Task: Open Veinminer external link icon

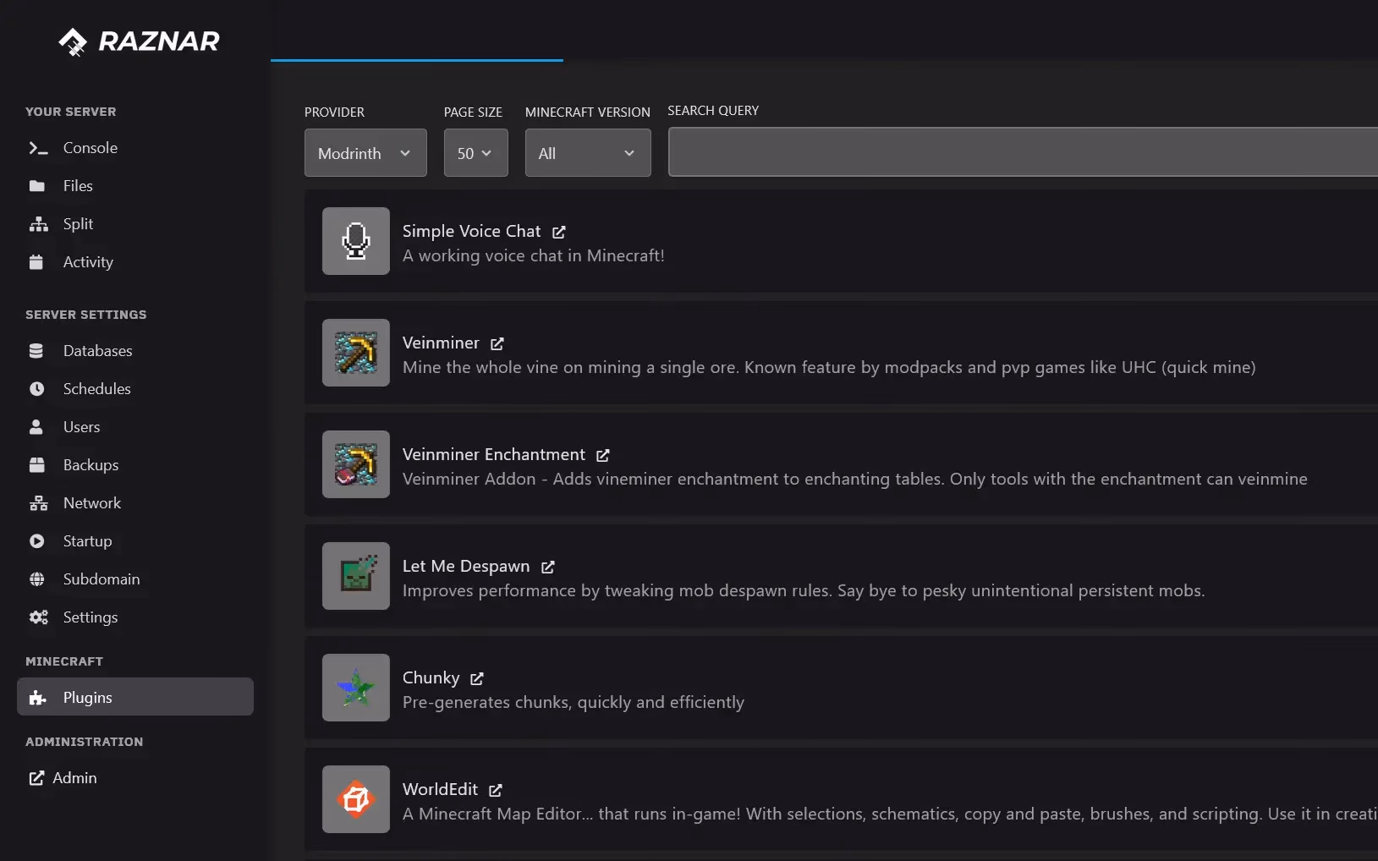Action: pos(497,343)
